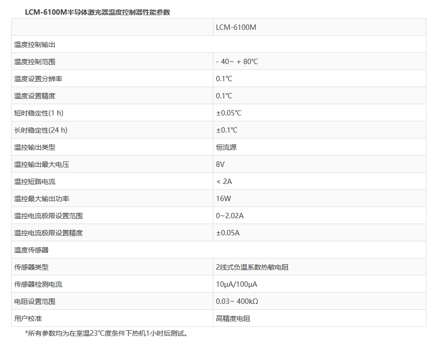446x343 pixels.
Task: Click the - 40~ + 80℃ value
Action: click(x=237, y=62)
